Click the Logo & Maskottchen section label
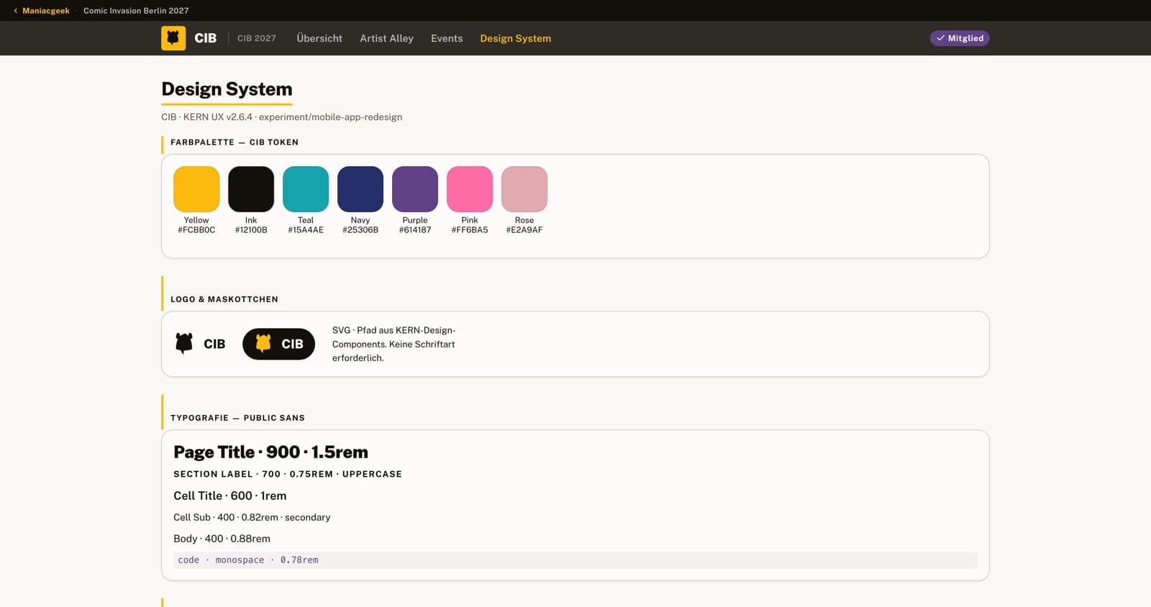Screen dimensions: 1151x607 (x=224, y=299)
